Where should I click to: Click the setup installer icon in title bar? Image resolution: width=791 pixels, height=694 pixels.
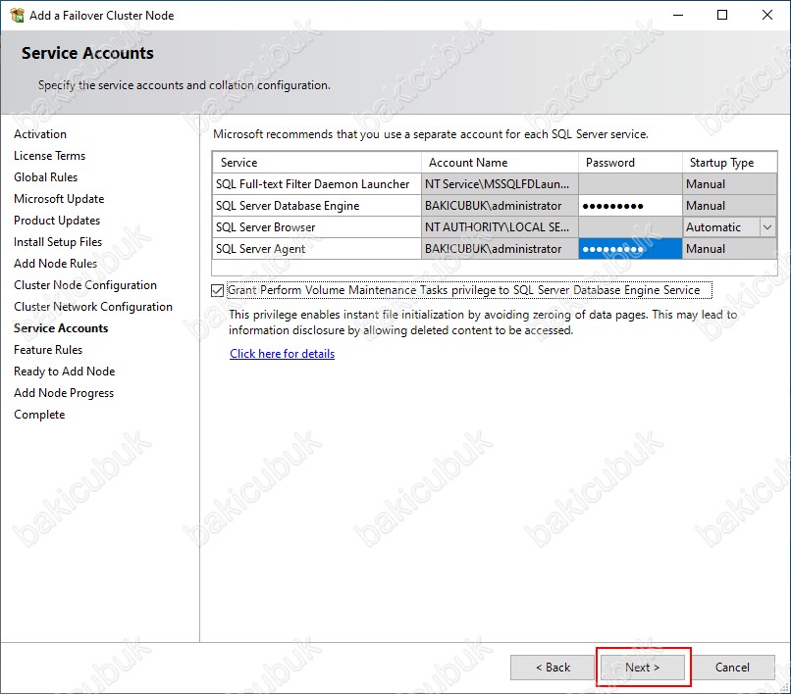(x=17, y=15)
